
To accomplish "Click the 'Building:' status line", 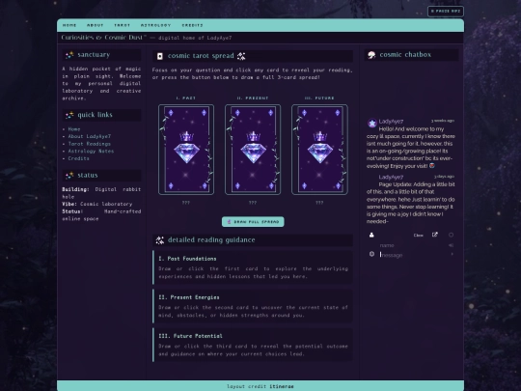I will tap(101, 193).
